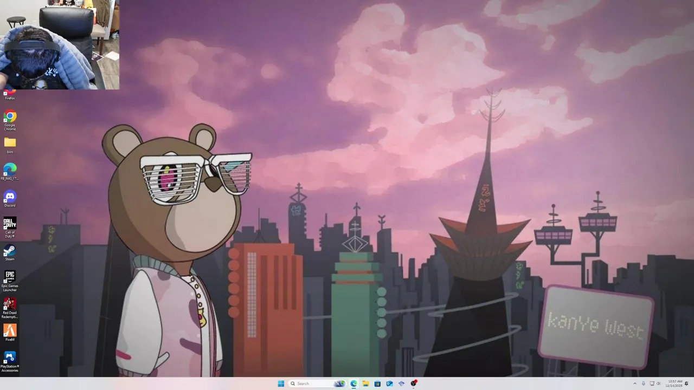Open Microsoft Edge from the taskbar
Screen dimensions: 694x390
(354, 383)
